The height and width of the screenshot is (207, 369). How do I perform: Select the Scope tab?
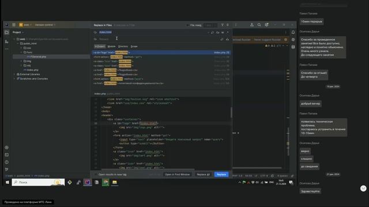134,47
